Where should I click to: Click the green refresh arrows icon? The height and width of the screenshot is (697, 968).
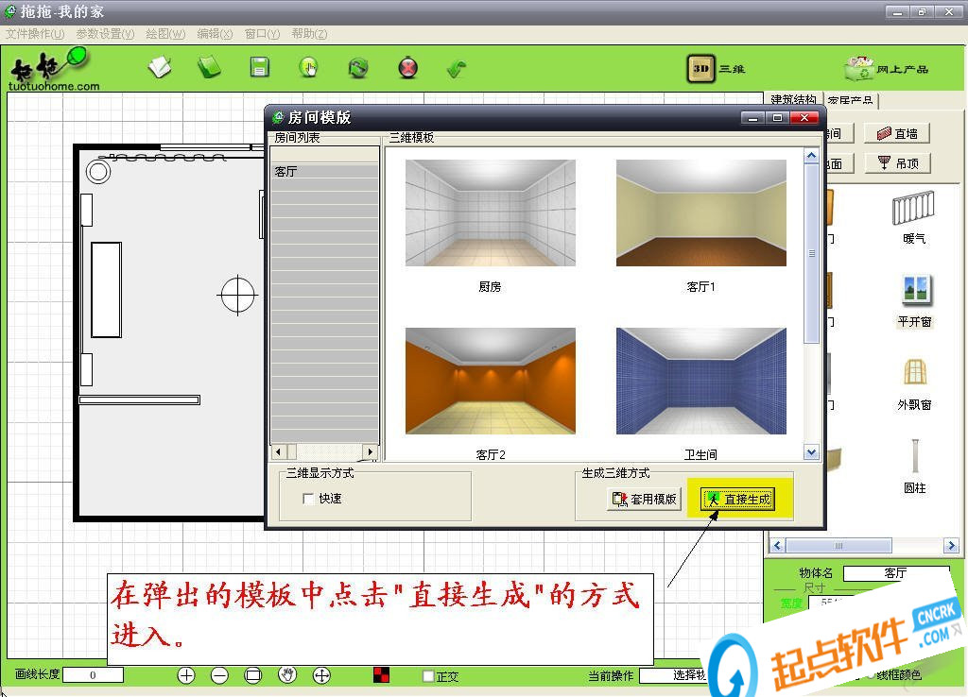[358, 67]
